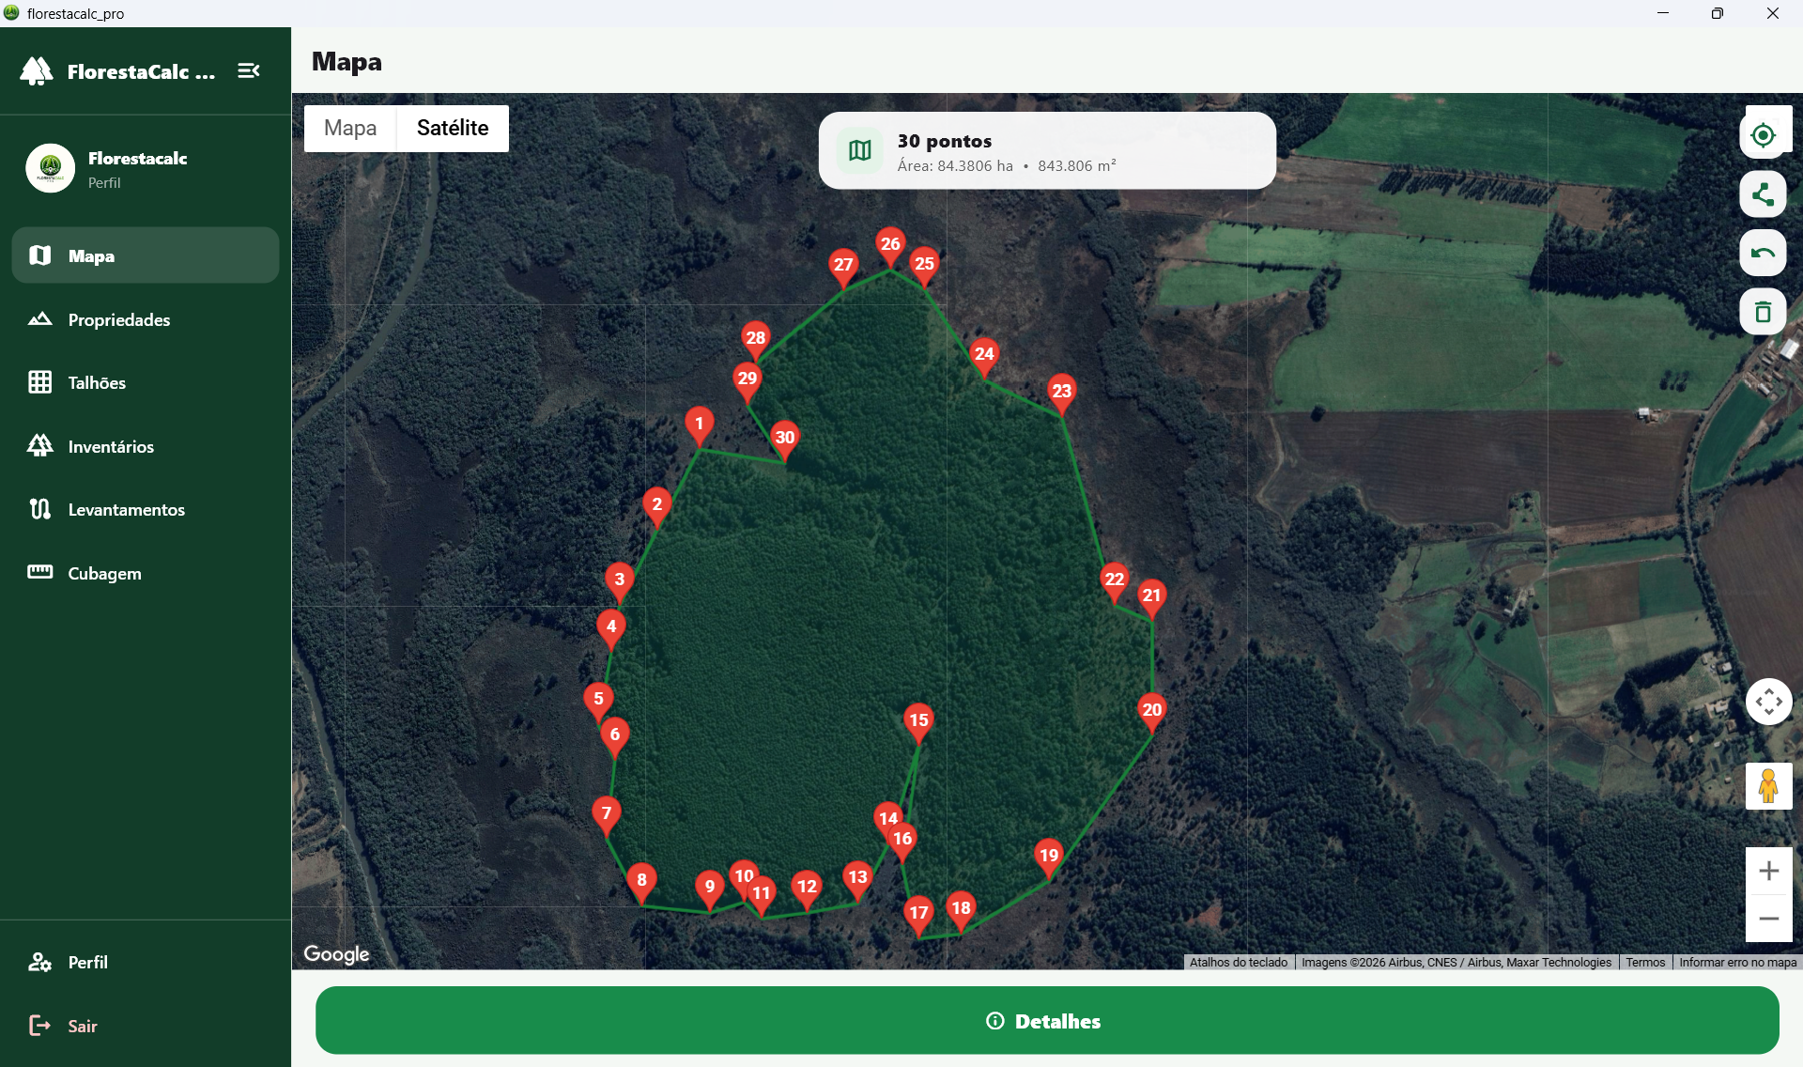Go to Propriedades section

[146, 319]
